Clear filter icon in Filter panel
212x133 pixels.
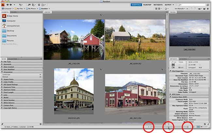40,124
